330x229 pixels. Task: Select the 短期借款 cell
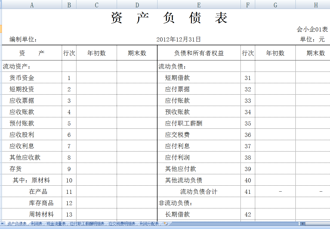(199, 78)
